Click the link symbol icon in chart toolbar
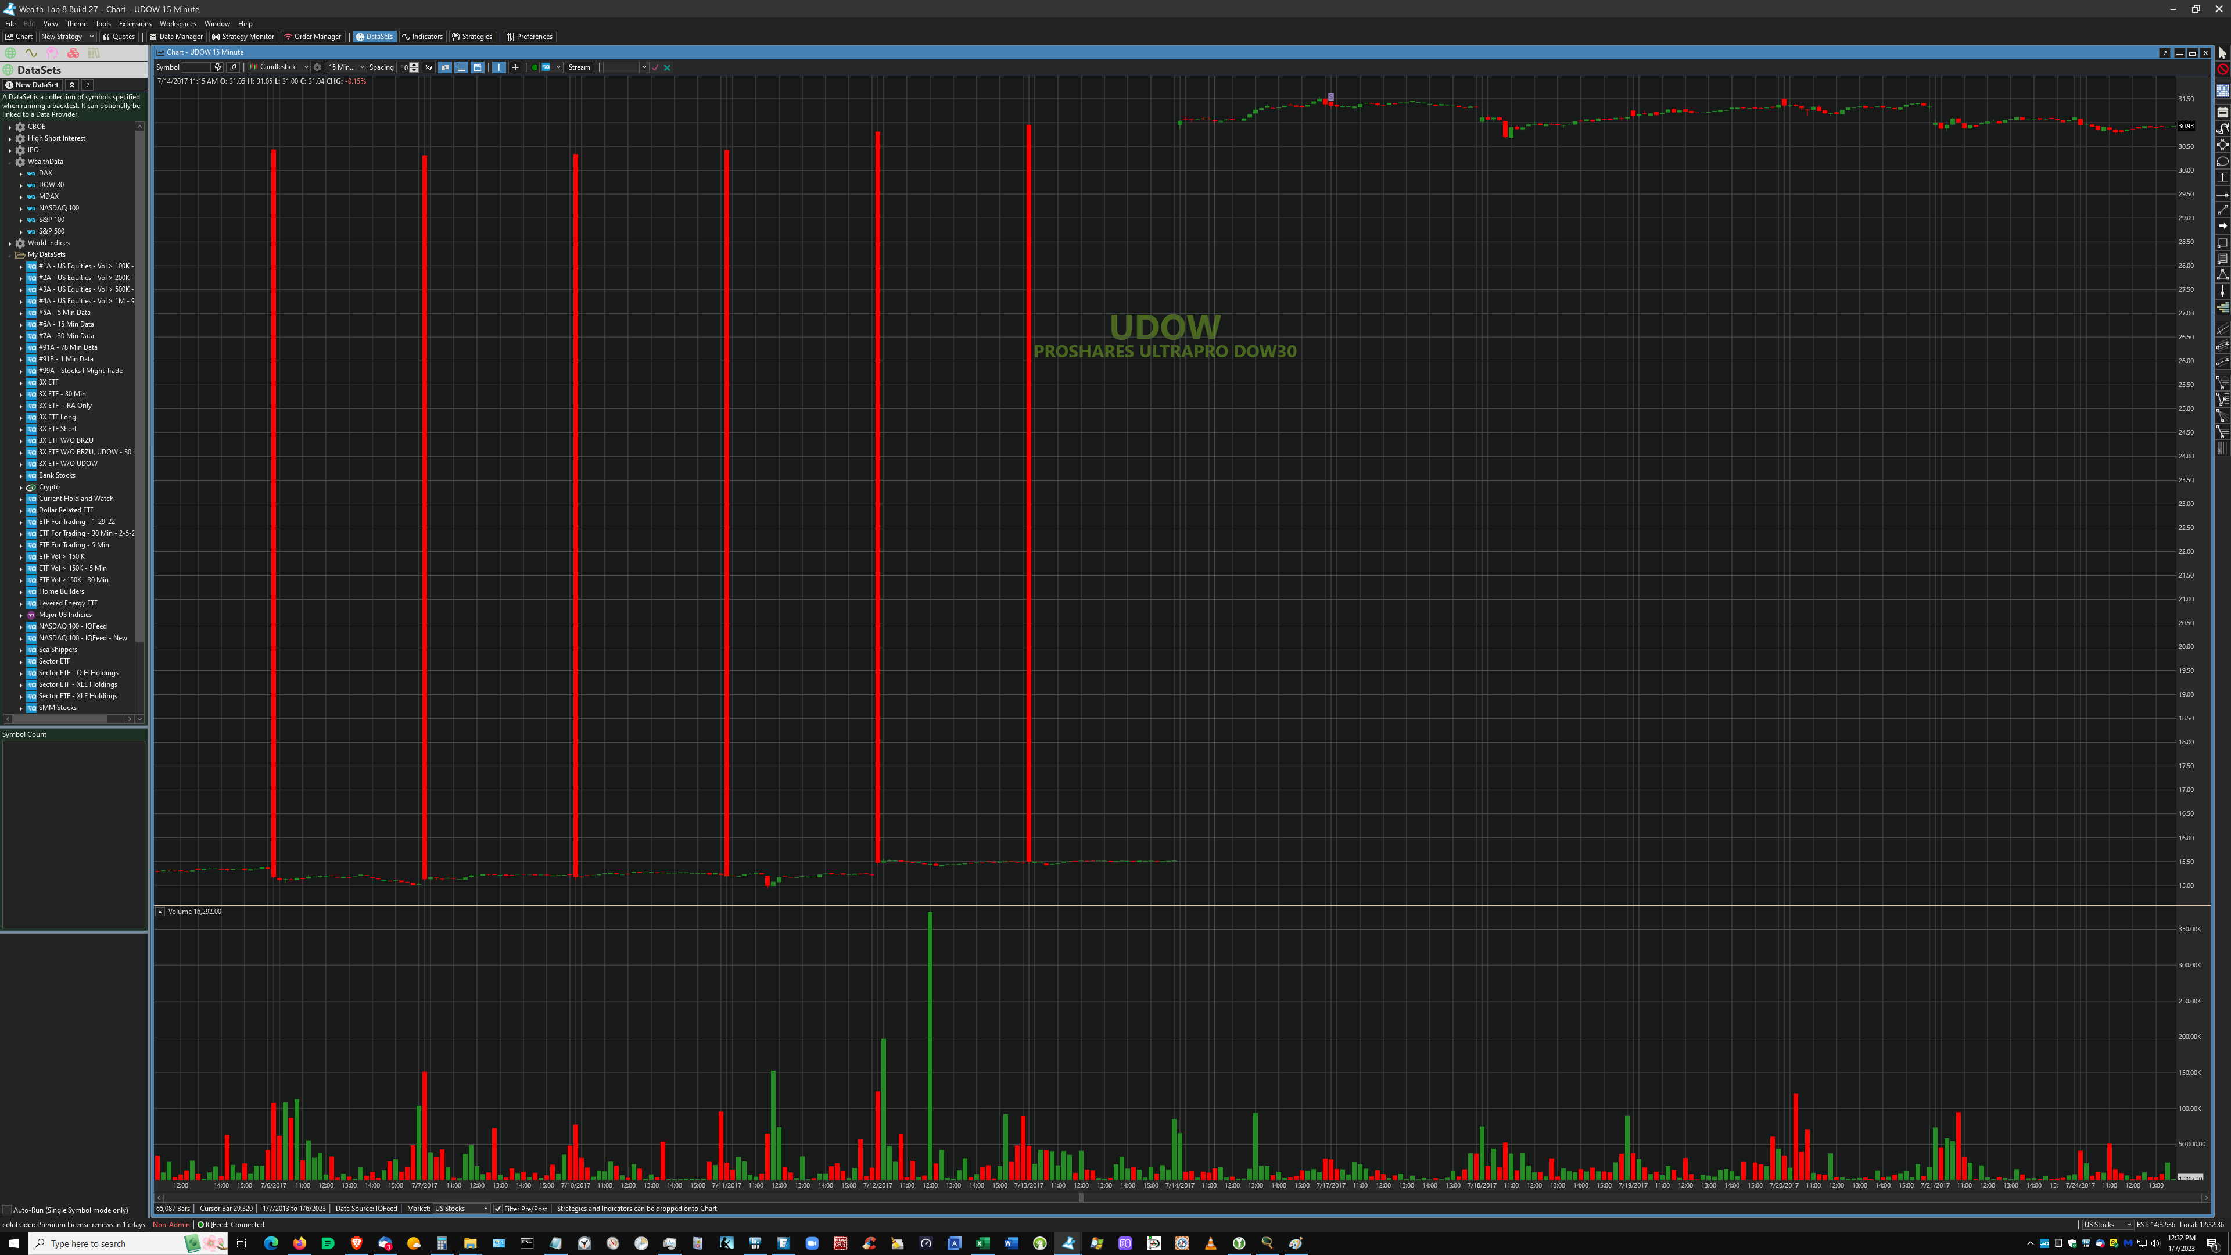Screen dimensions: 2231x1255 coord(234,67)
